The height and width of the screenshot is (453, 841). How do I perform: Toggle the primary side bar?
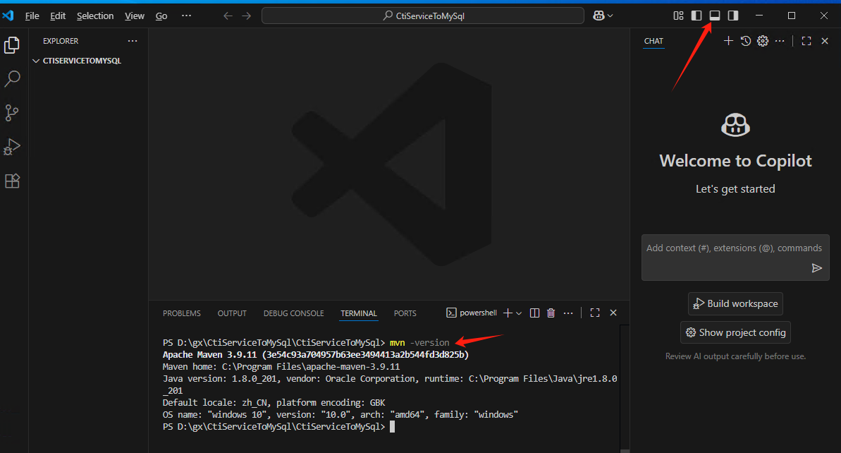click(696, 16)
